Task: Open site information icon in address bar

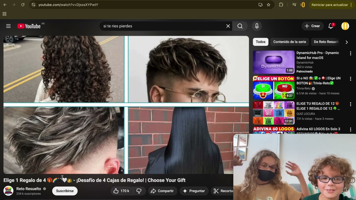Action: coord(33,5)
